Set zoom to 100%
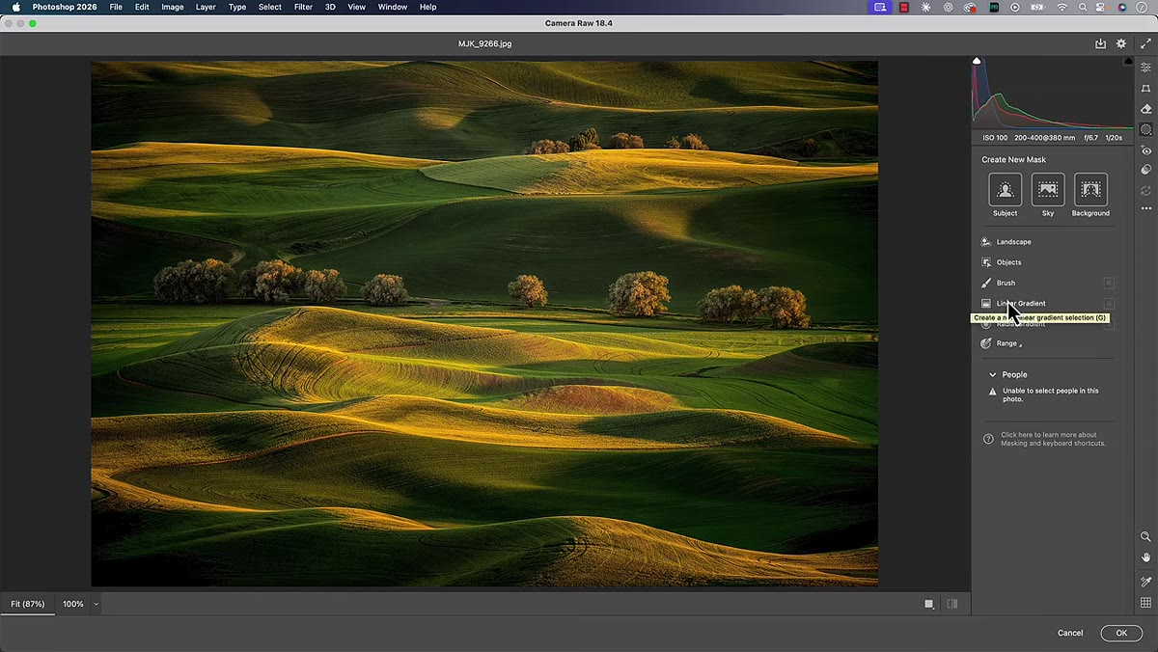The image size is (1158, 652). click(73, 604)
